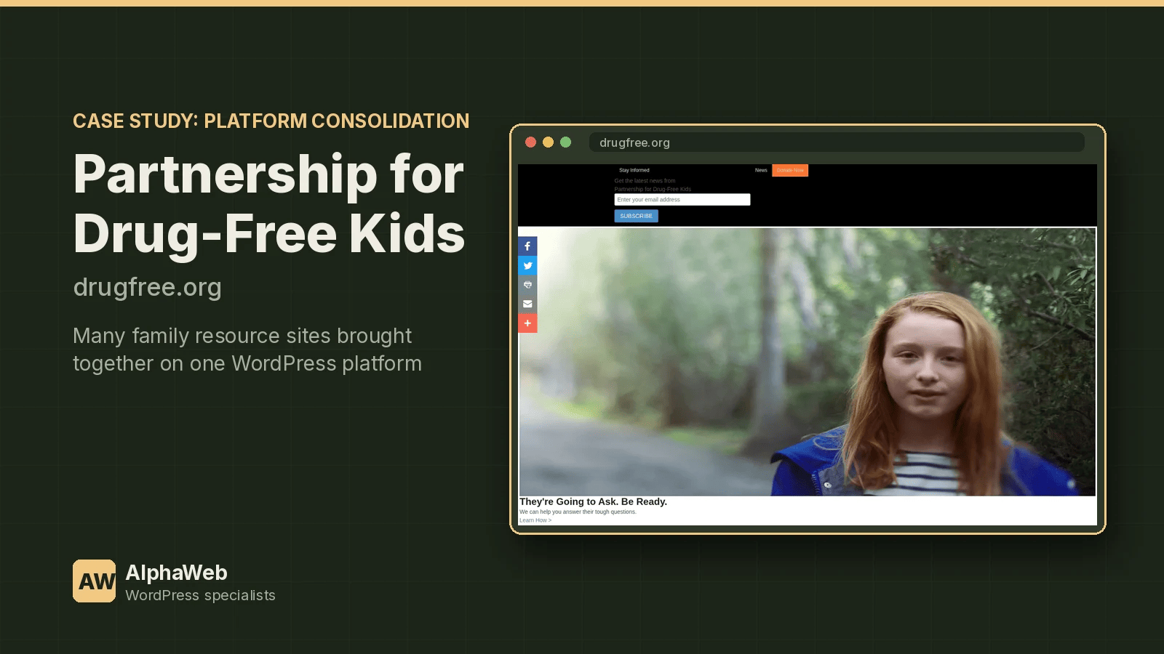Image resolution: width=1164 pixels, height=654 pixels.
Task: Click the drugfree.org browser address bar
Action: click(x=837, y=142)
